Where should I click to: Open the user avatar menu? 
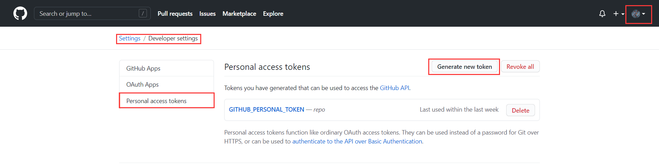(x=638, y=14)
